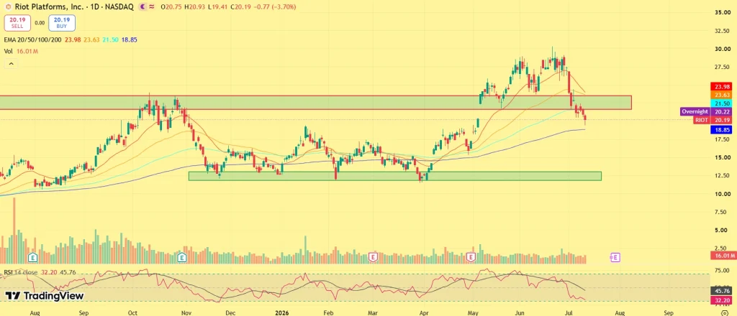Click the orange 23.63 price scale label
737x316 pixels.
[721, 96]
